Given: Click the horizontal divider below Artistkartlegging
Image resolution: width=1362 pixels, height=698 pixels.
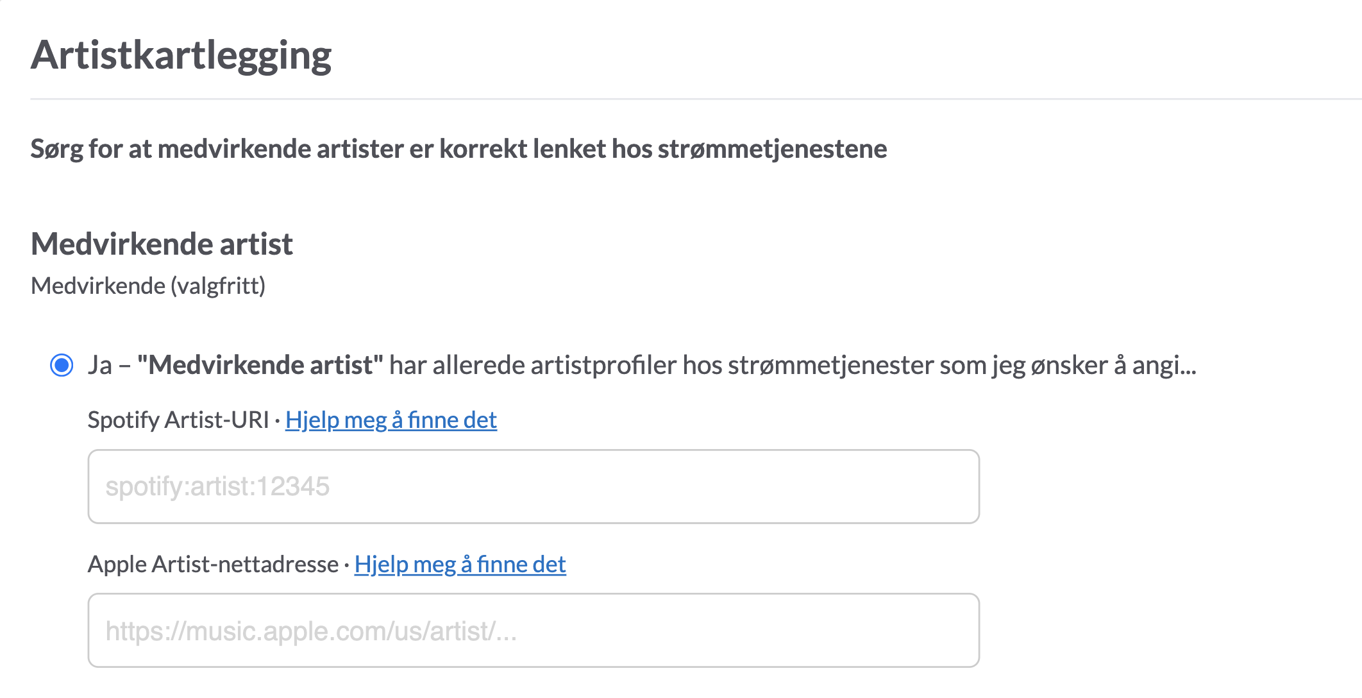Looking at the screenshot, I should click(696, 99).
